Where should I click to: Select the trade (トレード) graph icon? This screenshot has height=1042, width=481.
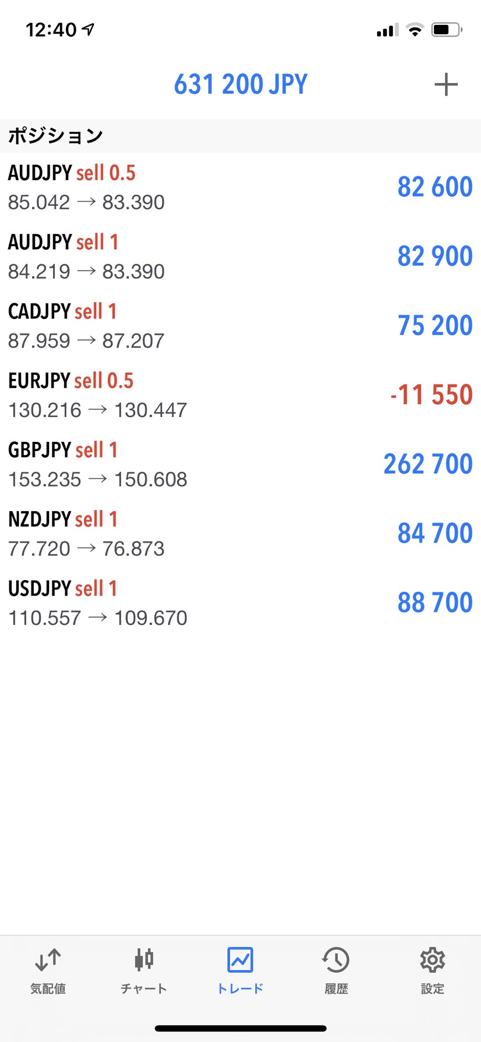coord(240,960)
